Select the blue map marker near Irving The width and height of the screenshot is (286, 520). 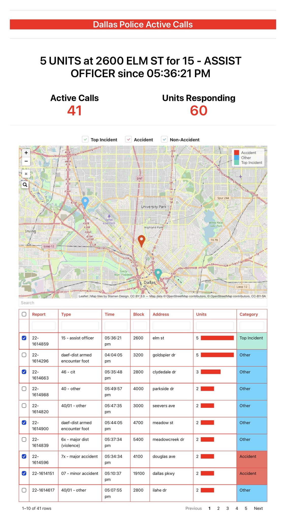[85, 203]
